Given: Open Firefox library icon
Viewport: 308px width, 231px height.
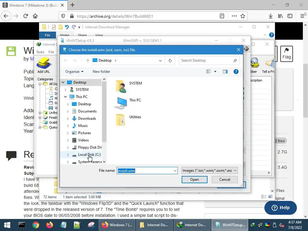Looking at the screenshot, I should click(x=280, y=16).
